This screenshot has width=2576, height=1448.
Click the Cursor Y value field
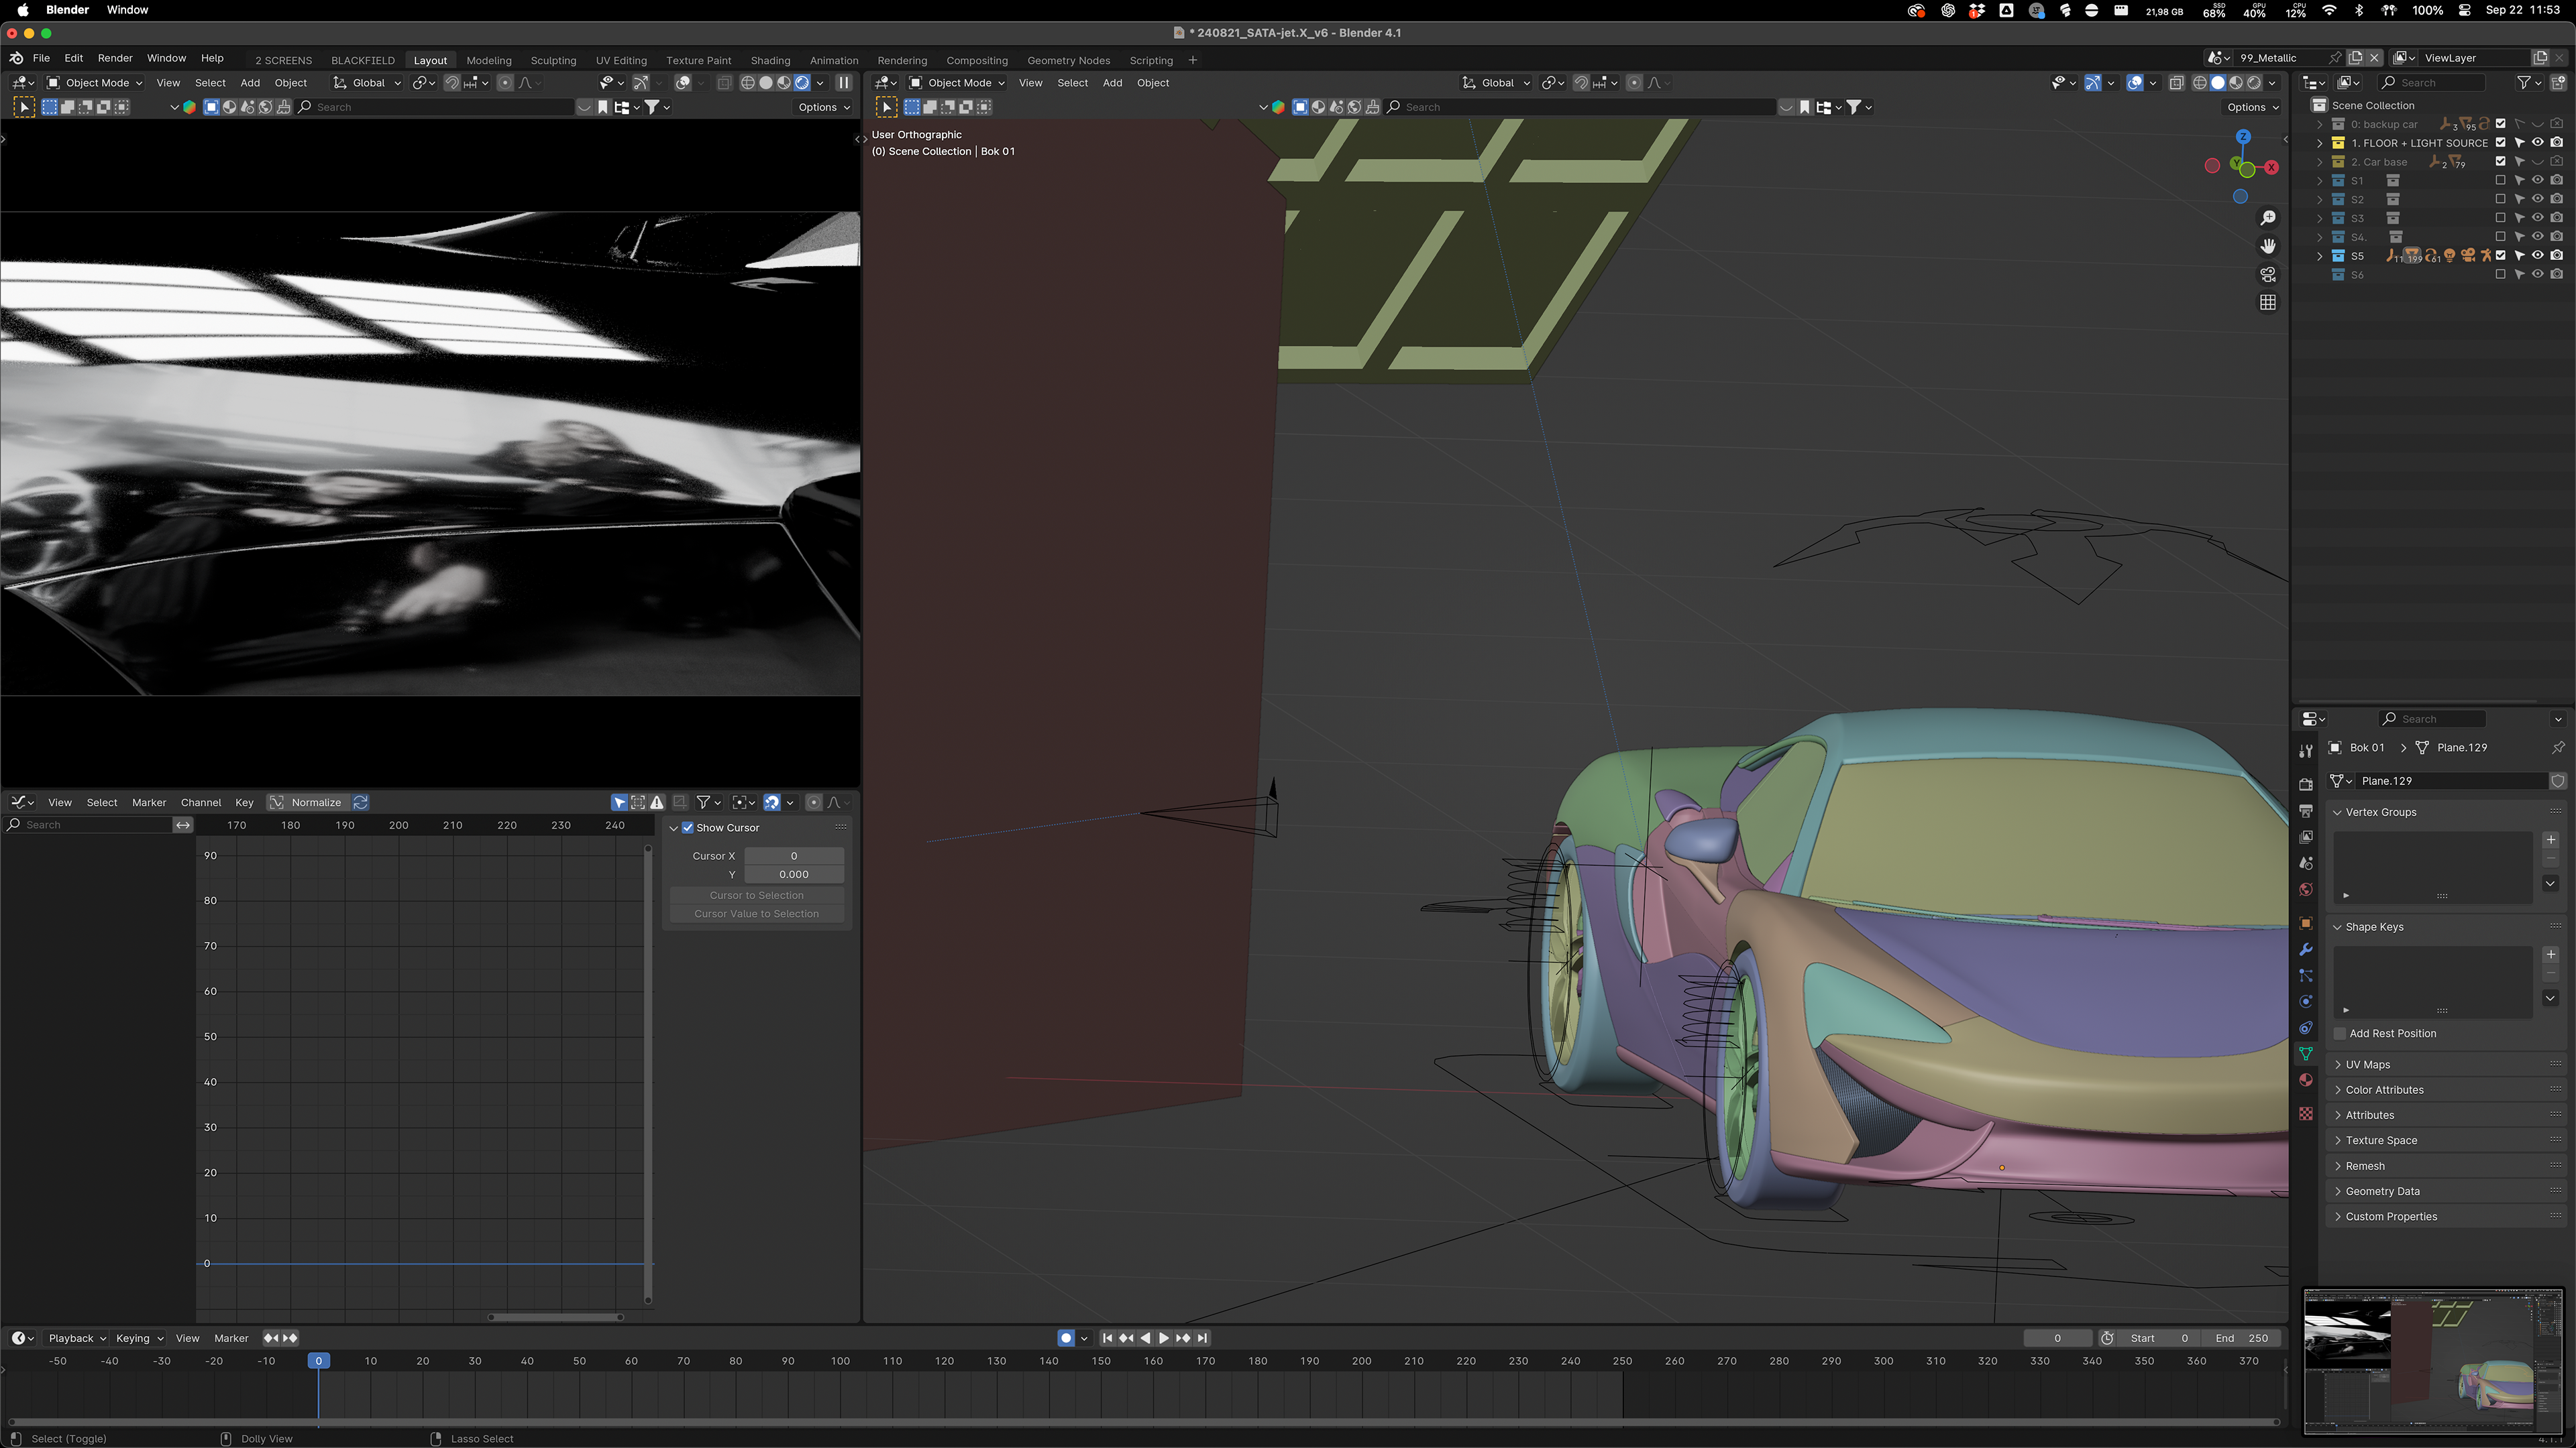tap(794, 874)
